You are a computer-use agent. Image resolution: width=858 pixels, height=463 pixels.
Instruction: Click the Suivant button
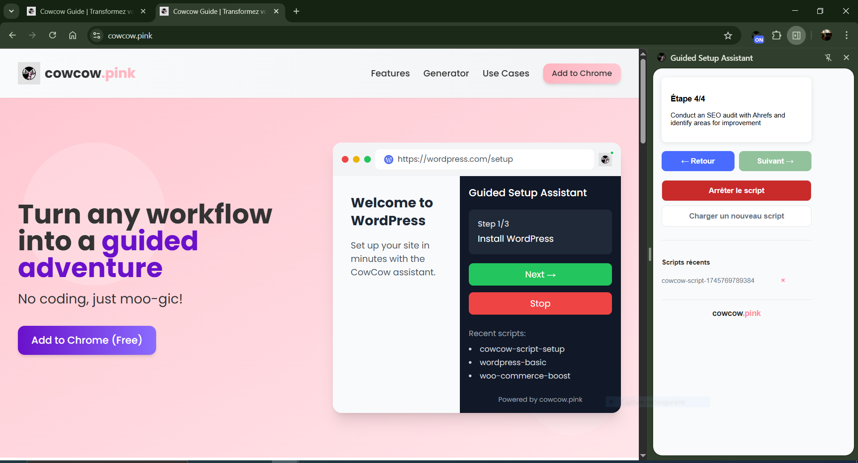coord(775,161)
